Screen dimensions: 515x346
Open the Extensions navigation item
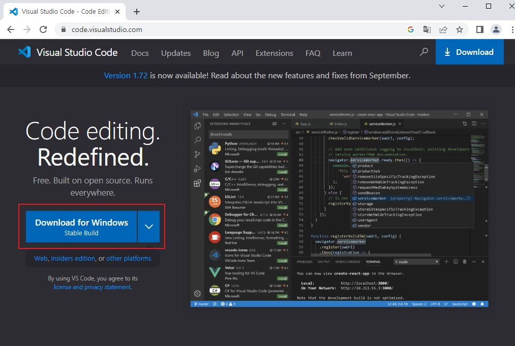(x=274, y=53)
